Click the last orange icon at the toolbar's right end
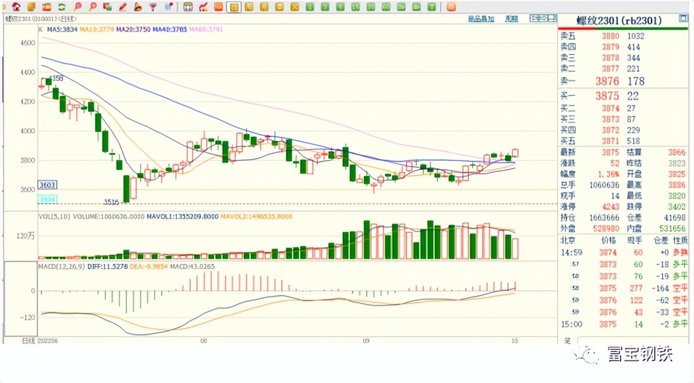Viewport: 694px width, 383px height. coord(451,7)
